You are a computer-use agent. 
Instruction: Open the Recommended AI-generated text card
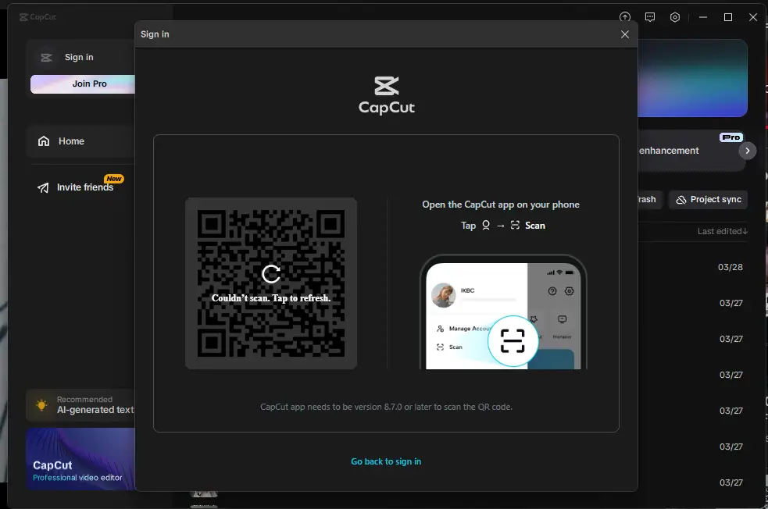click(x=80, y=404)
